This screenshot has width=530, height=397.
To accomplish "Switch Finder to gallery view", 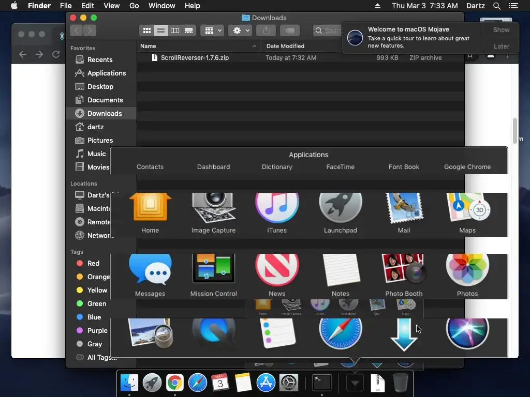I will point(189,30).
